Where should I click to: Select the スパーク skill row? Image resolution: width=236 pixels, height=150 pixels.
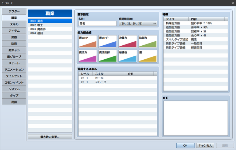click(118, 82)
